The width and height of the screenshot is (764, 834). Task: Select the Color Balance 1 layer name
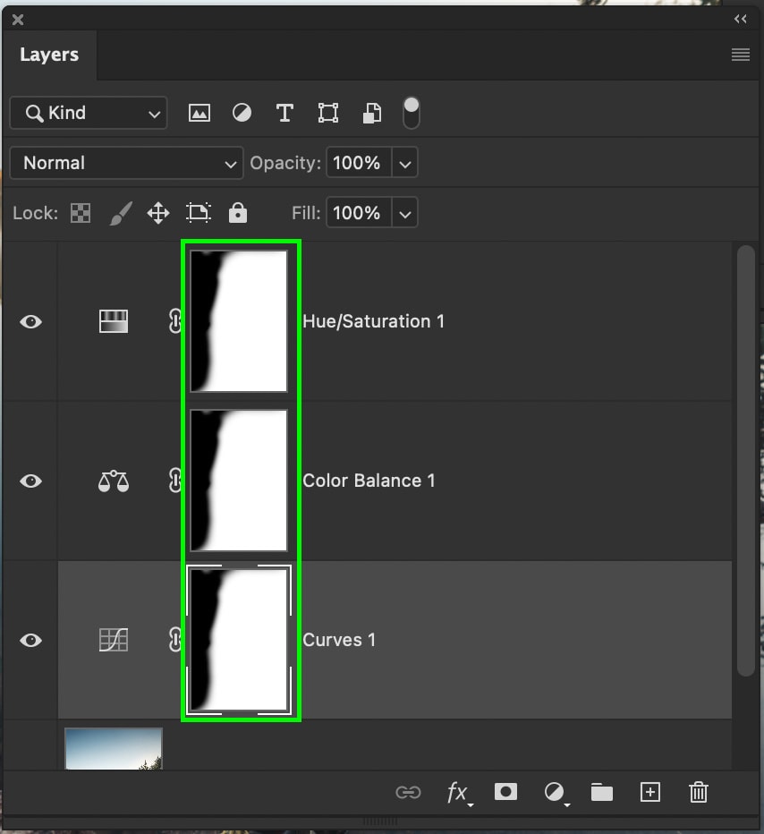point(369,481)
